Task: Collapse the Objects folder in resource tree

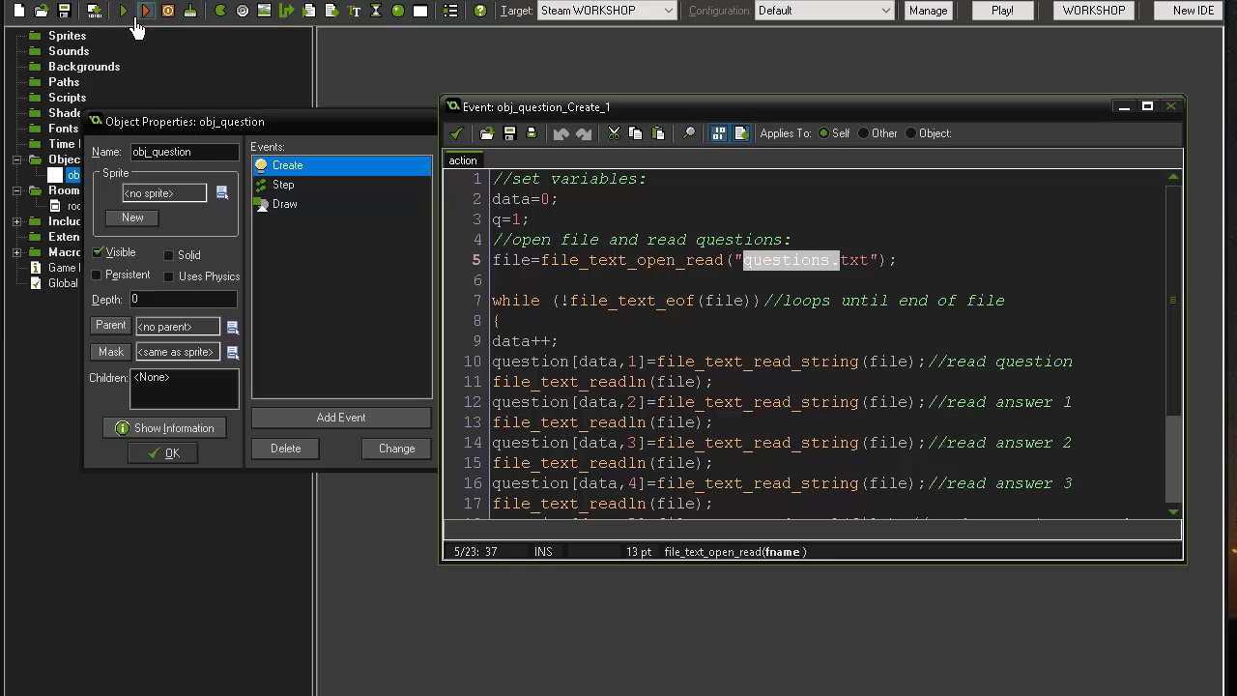Action: [17, 159]
